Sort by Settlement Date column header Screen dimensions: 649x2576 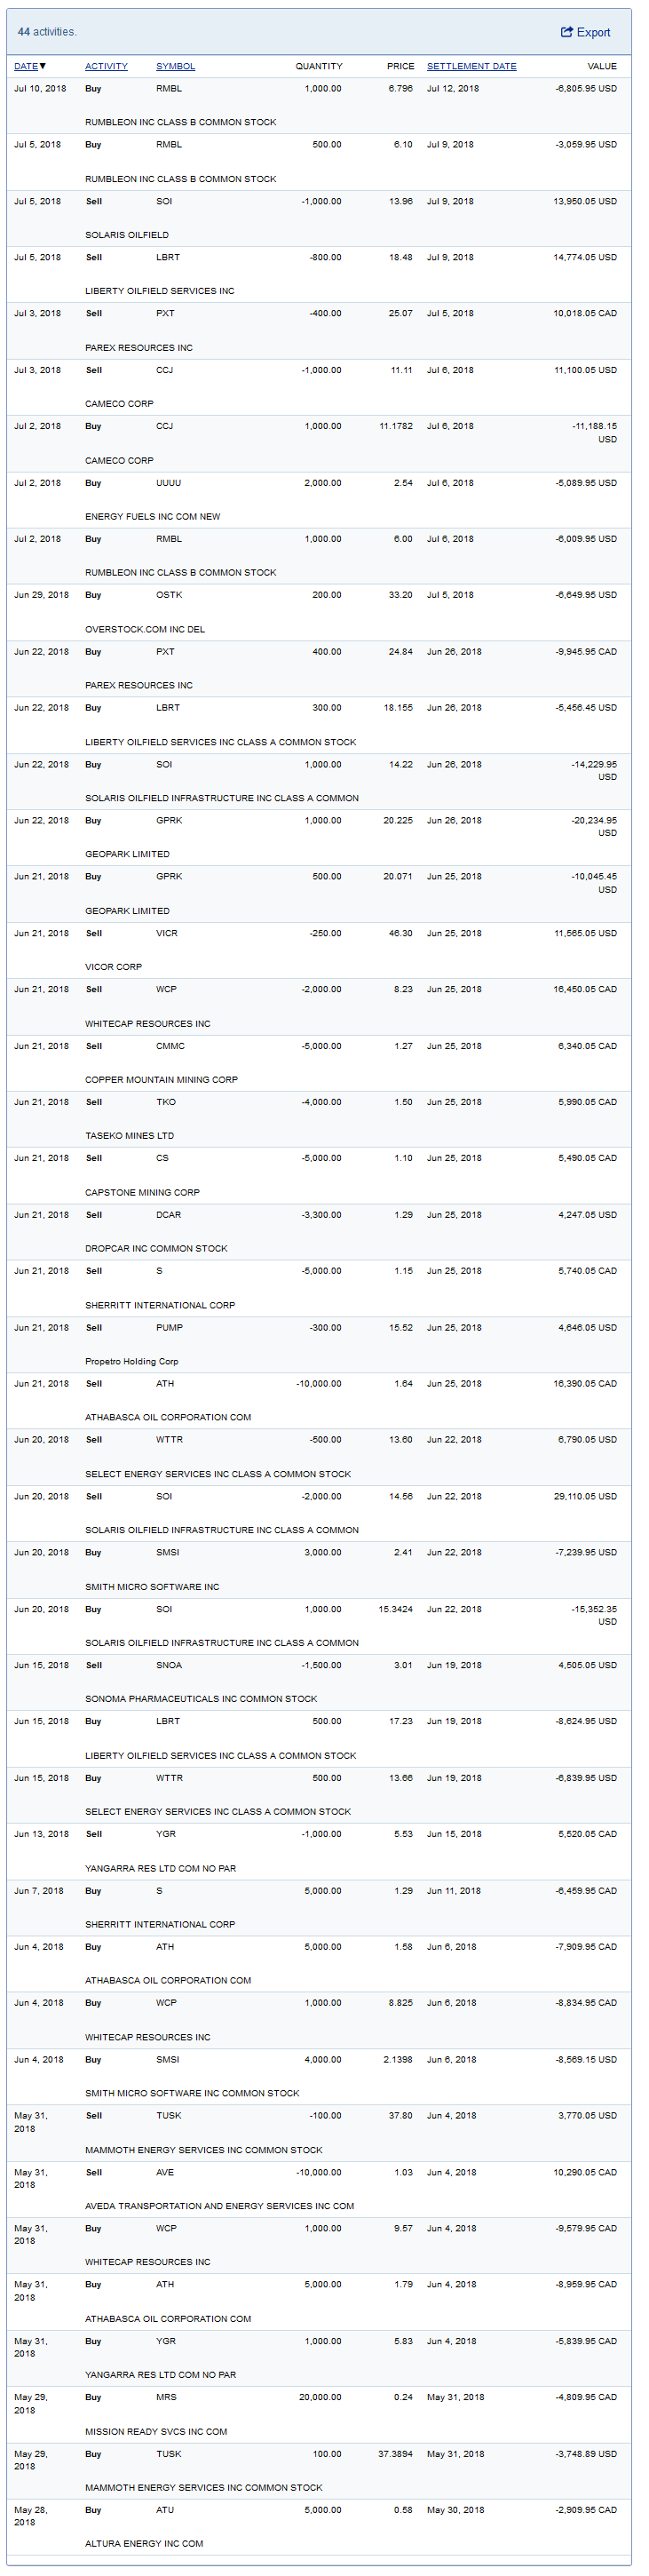(x=471, y=67)
